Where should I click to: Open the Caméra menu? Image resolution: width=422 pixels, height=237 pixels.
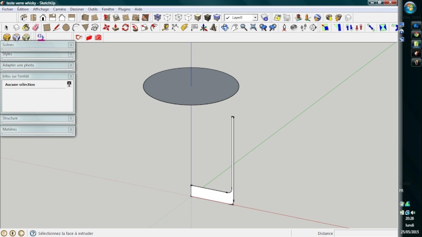(59, 9)
